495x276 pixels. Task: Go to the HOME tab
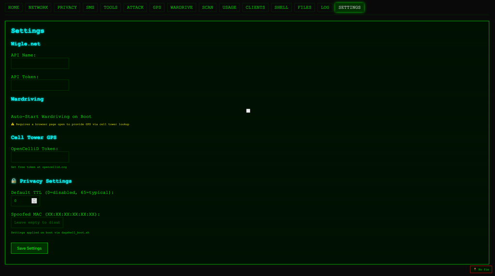[x=14, y=7]
